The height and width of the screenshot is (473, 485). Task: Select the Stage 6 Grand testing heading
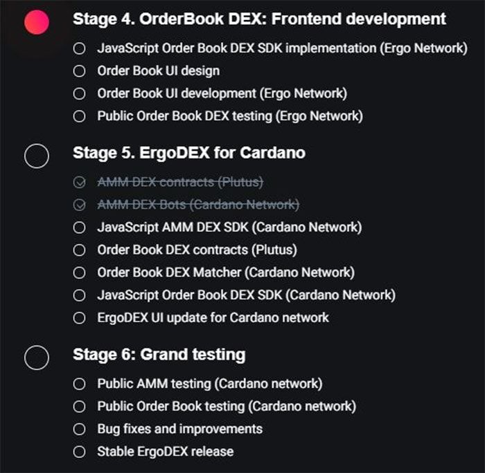coord(159,355)
